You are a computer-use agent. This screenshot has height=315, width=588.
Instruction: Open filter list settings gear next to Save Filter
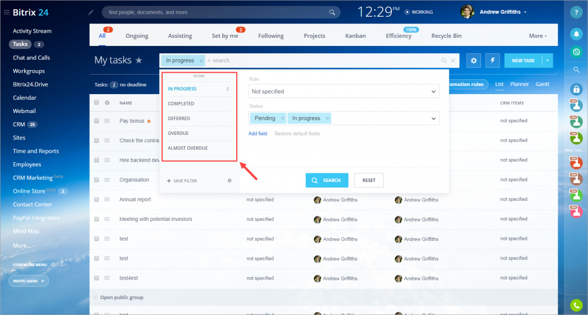tap(229, 181)
